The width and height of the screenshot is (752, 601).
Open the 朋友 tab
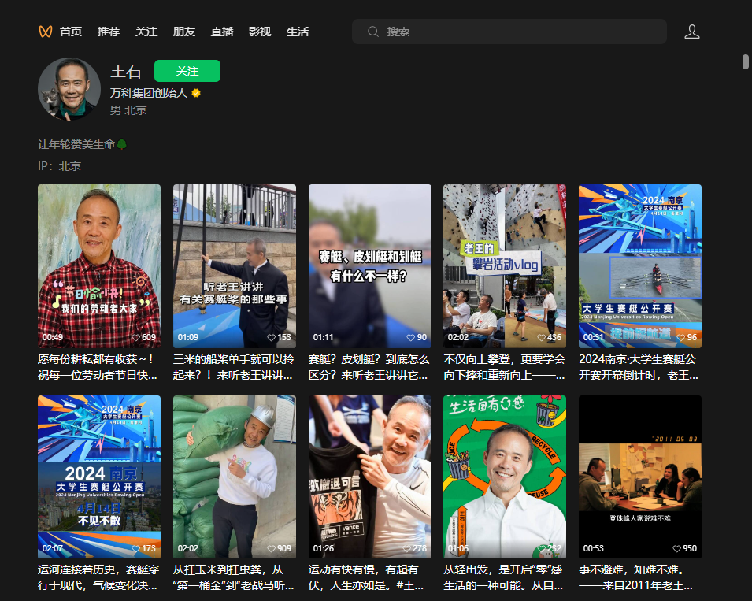(184, 32)
